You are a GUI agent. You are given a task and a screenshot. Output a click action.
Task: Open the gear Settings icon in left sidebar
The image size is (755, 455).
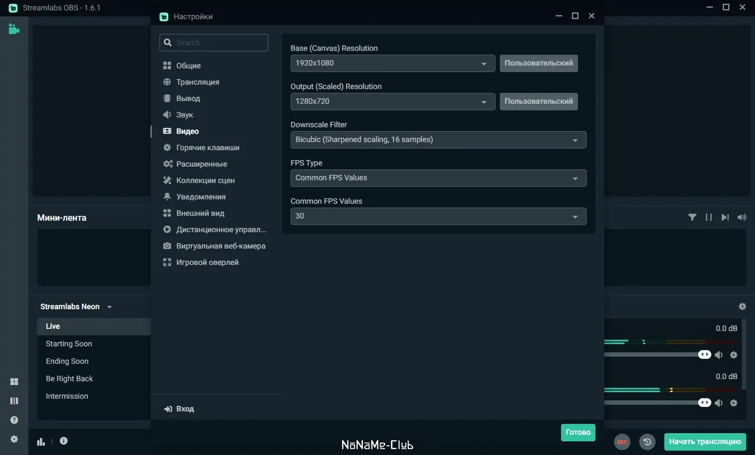click(14, 439)
